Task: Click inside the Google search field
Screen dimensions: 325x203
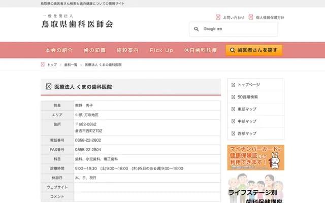Action: click(x=239, y=29)
